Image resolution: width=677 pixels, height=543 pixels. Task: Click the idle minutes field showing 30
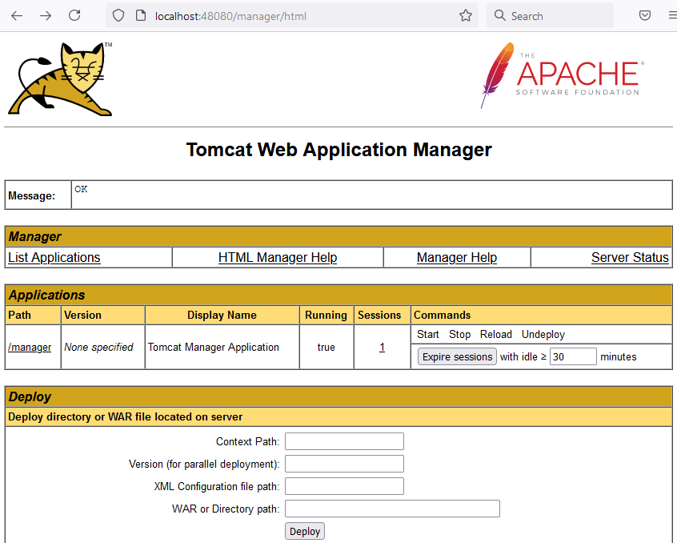(573, 357)
